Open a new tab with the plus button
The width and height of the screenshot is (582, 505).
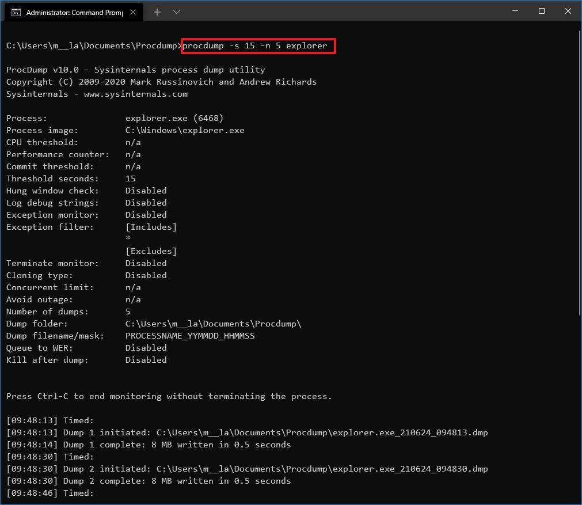pyautogui.click(x=157, y=11)
